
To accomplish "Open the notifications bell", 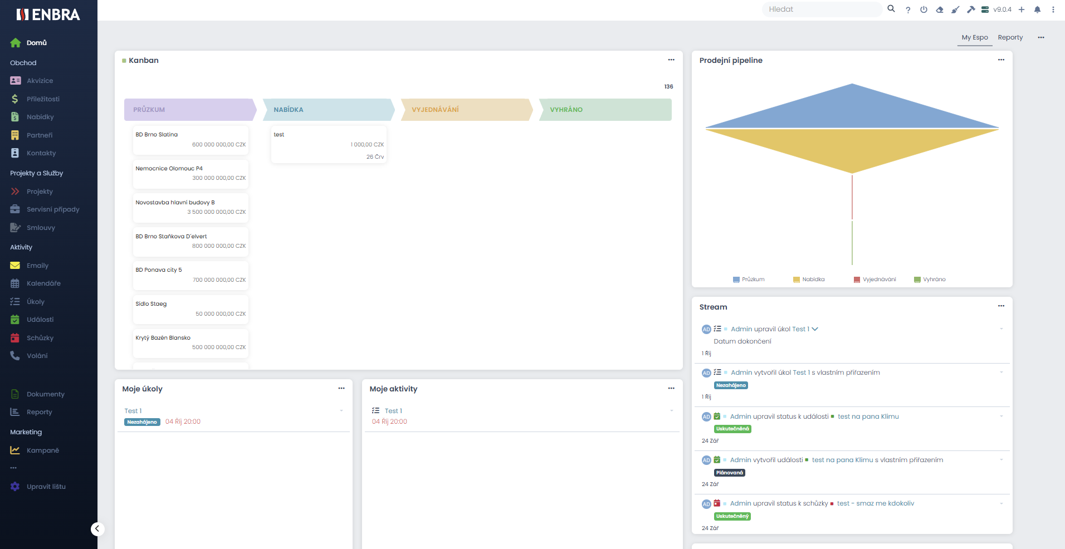I will pyautogui.click(x=1037, y=9).
